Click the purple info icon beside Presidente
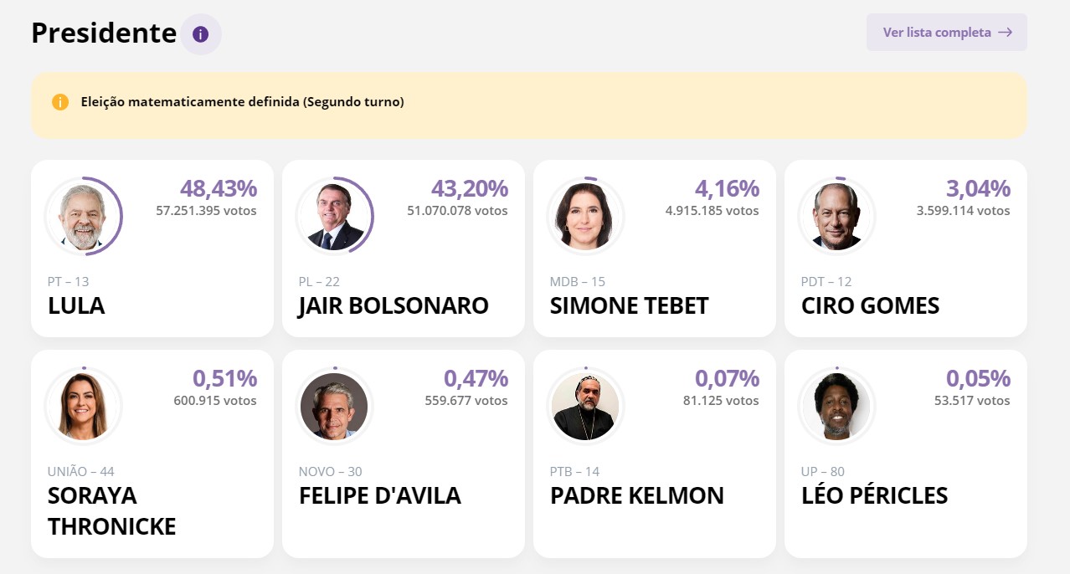Image resolution: width=1070 pixels, height=574 pixels. coord(201,34)
